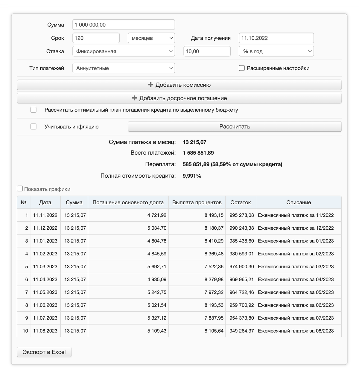359x381 pixels.
Task: Click the date cell 11.05.2023
Action: 45,292
